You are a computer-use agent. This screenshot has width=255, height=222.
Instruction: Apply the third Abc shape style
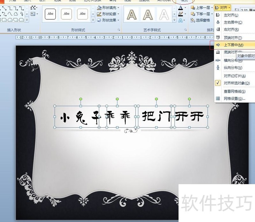tap(83, 14)
